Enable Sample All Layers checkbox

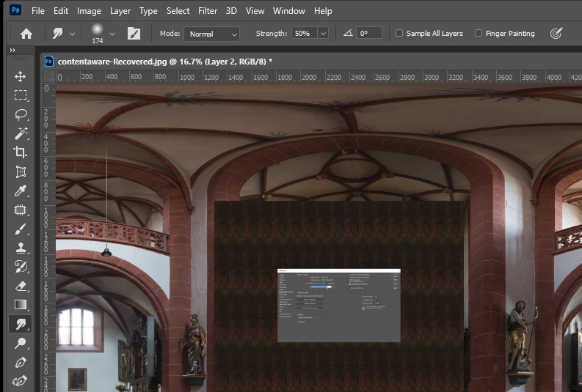click(x=399, y=34)
